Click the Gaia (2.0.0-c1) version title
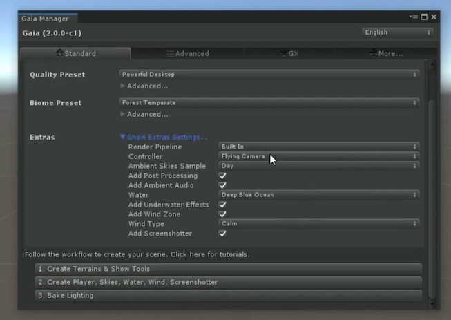 tap(52, 33)
